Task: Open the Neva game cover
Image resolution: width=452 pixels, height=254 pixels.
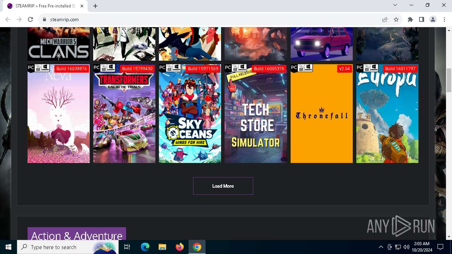Action: click(59, 114)
